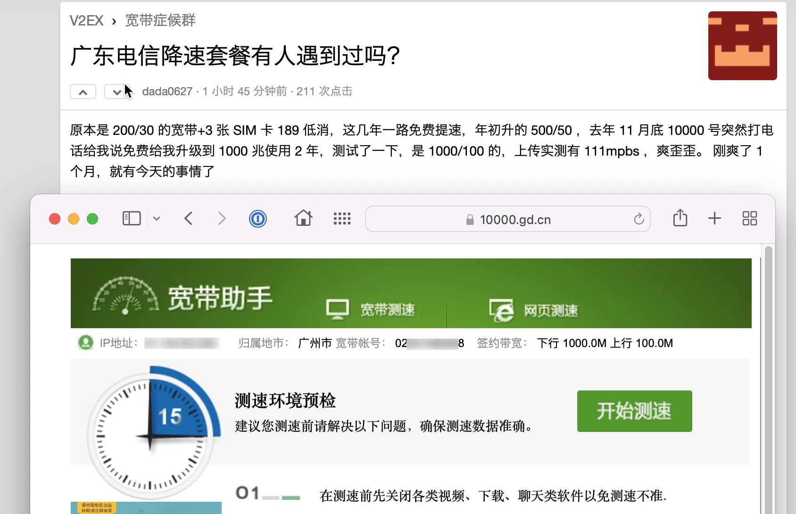Downvote the post with down arrow

point(116,92)
